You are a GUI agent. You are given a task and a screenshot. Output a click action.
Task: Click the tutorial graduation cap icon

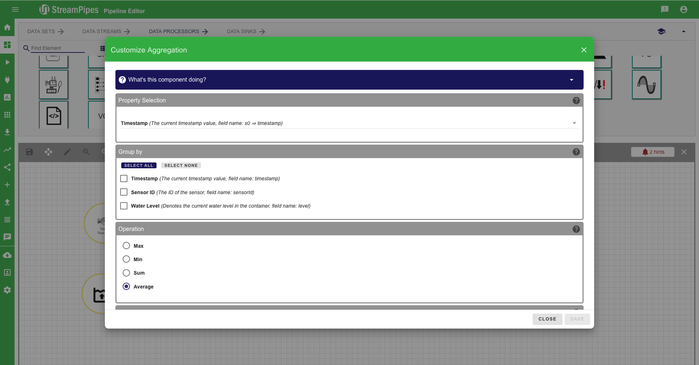(x=662, y=31)
